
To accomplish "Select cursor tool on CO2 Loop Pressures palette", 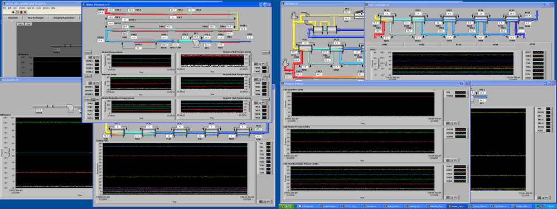I will (448, 123).
